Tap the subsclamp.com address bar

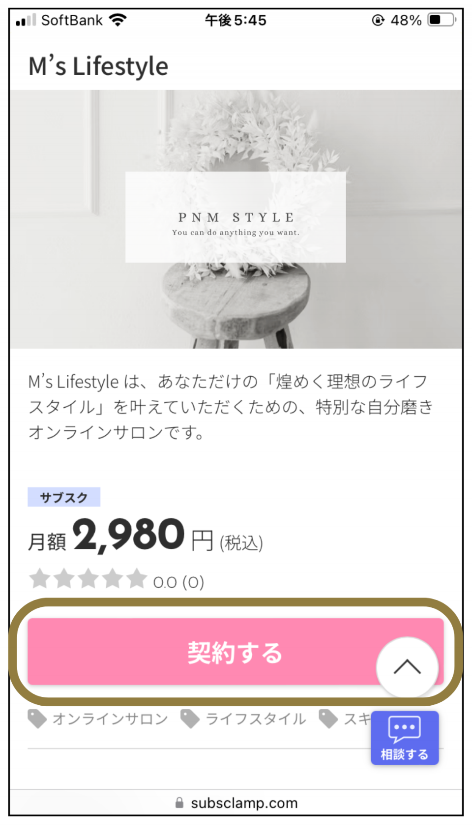tap(236, 803)
